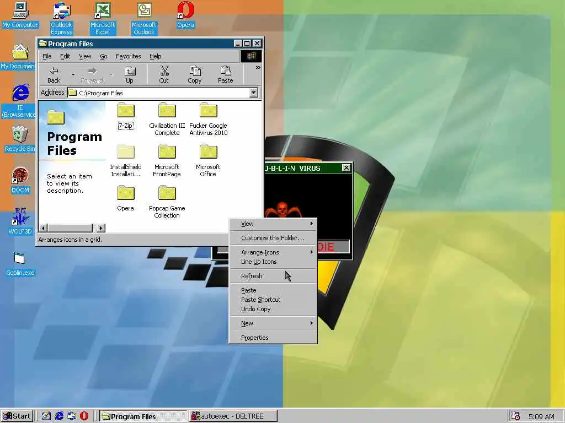Open the Recycle Bin

click(x=20, y=139)
